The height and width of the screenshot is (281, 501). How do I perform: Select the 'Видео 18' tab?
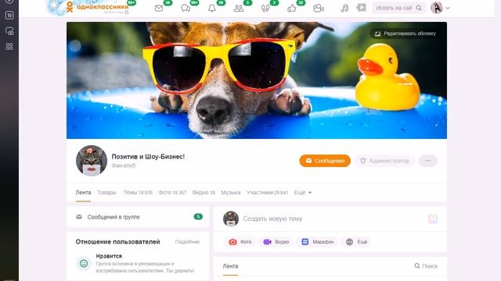tap(204, 193)
